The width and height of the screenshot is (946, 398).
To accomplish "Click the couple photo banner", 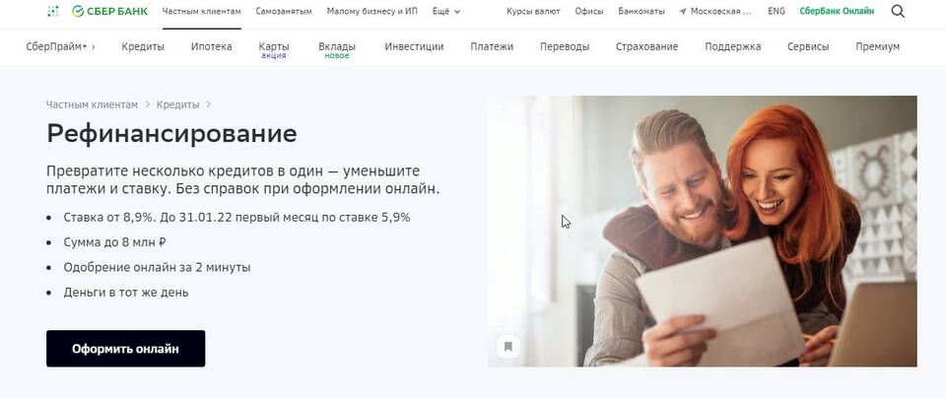I will (702, 231).
